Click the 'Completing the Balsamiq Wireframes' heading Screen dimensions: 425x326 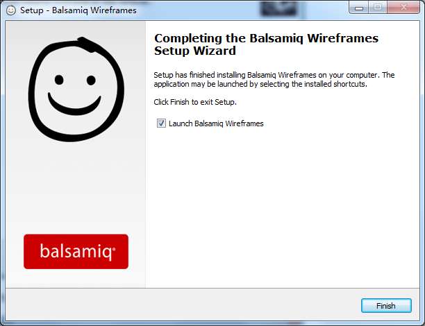coord(266,38)
